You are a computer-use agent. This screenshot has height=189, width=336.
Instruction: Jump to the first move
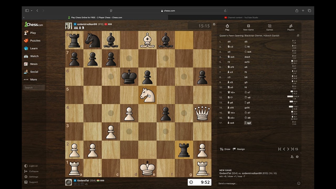coord(280,149)
